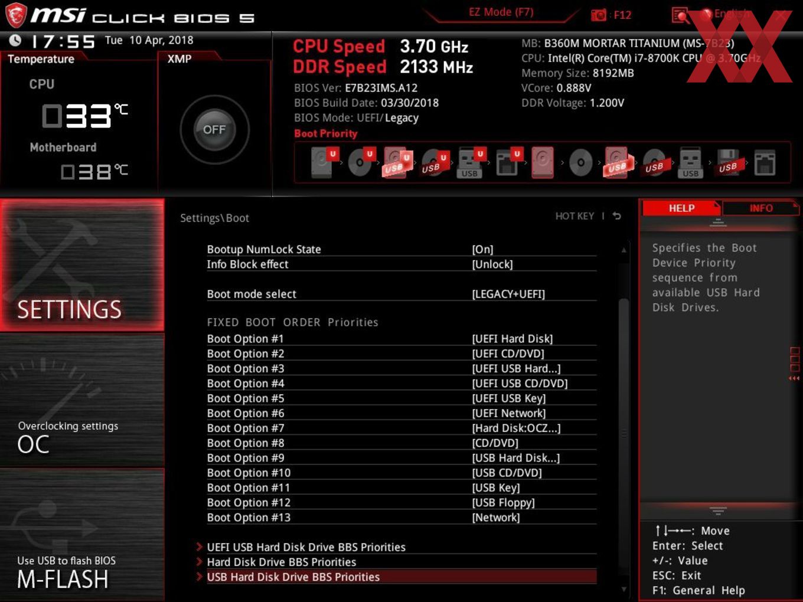Click the Boot Option #13 label
The image size is (803, 602).
(x=249, y=518)
